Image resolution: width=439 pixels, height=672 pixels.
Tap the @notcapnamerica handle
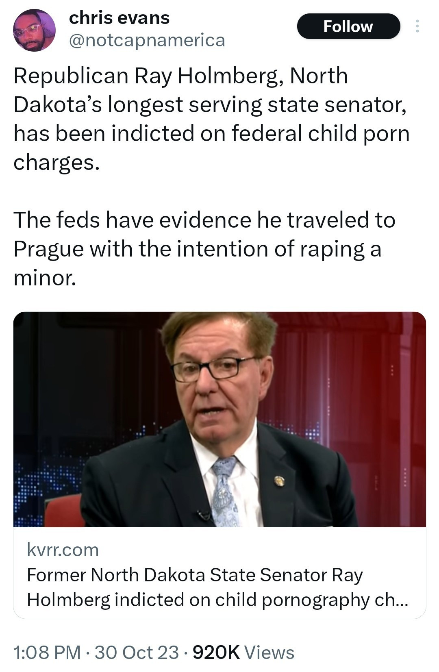click(147, 40)
